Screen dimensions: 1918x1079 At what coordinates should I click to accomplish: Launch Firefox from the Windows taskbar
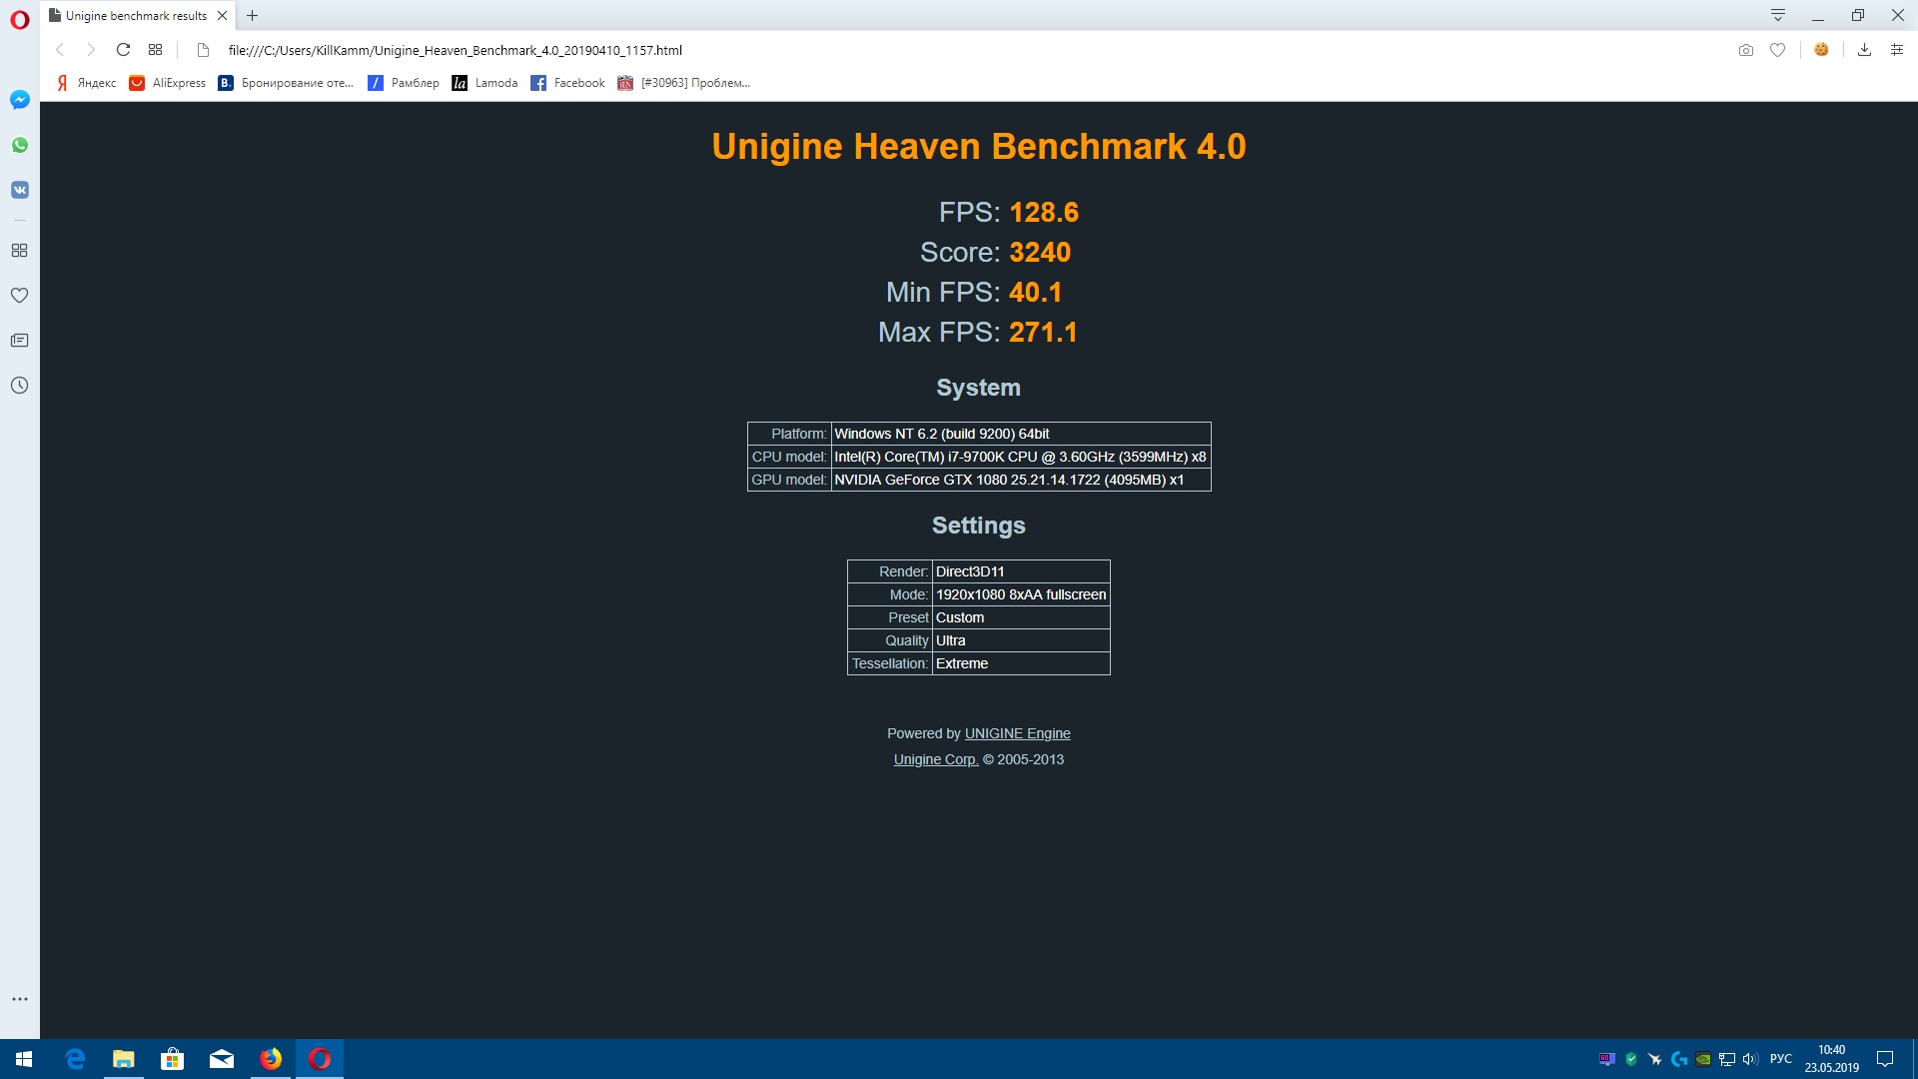pyautogui.click(x=271, y=1059)
